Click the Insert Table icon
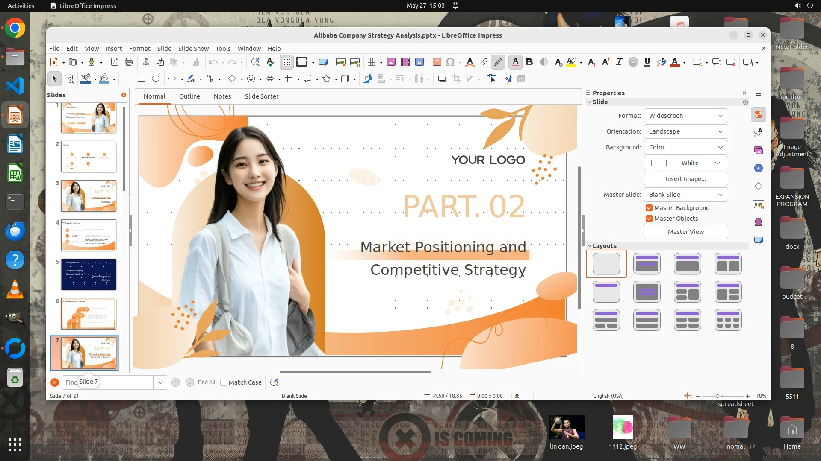This screenshot has height=461, width=821. (x=371, y=62)
